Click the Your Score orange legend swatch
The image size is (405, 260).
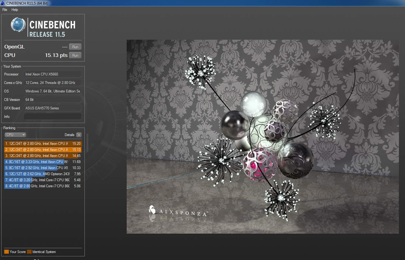[x=6, y=252]
